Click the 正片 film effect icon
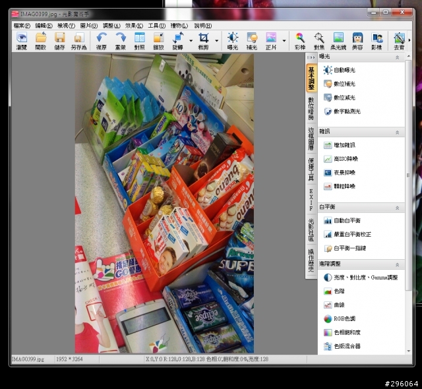The height and width of the screenshot is (389, 422). click(x=271, y=41)
